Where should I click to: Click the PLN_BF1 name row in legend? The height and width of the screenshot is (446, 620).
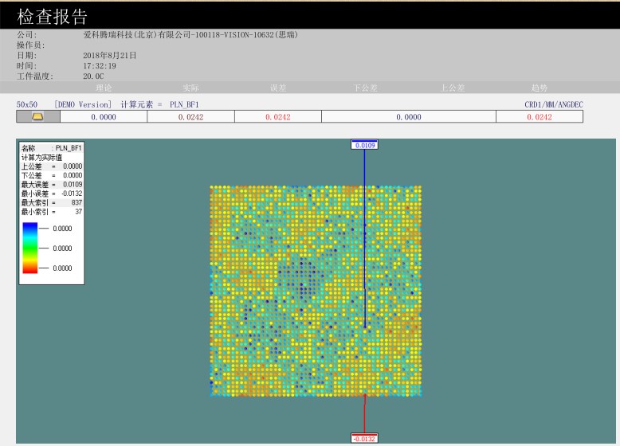pos(52,148)
